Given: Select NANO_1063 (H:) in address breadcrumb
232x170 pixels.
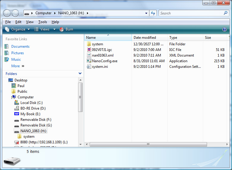Looking at the screenshot, I should [x=71, y=13].
